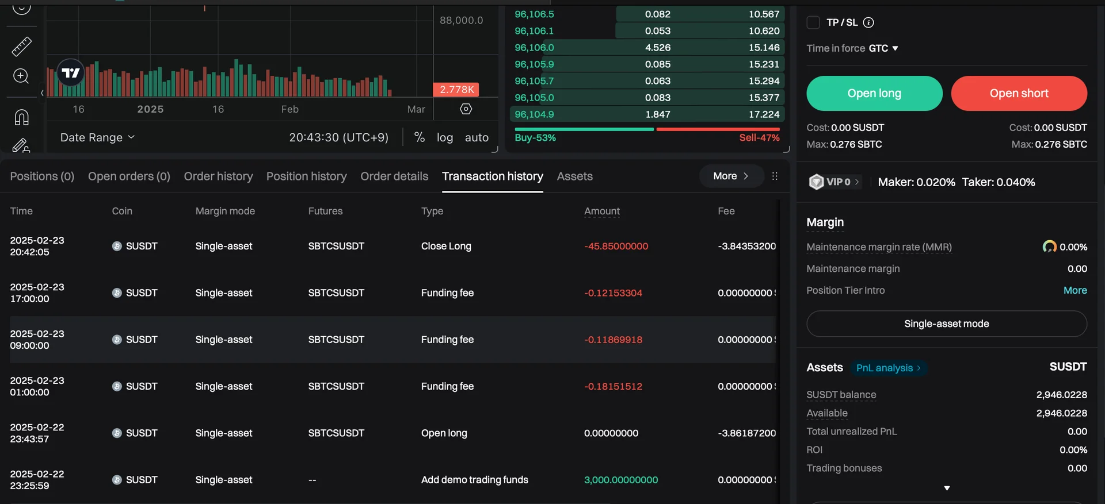The width and height of the screenshot is (1105, 504).
Task: Click the lock drawing pencil icon
Action: [x=21, y=145]
